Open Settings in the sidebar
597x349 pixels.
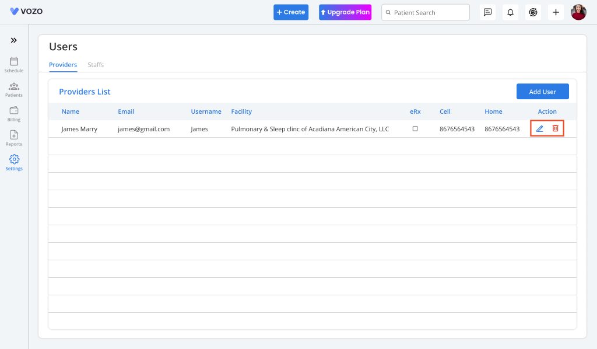[14, 162]
